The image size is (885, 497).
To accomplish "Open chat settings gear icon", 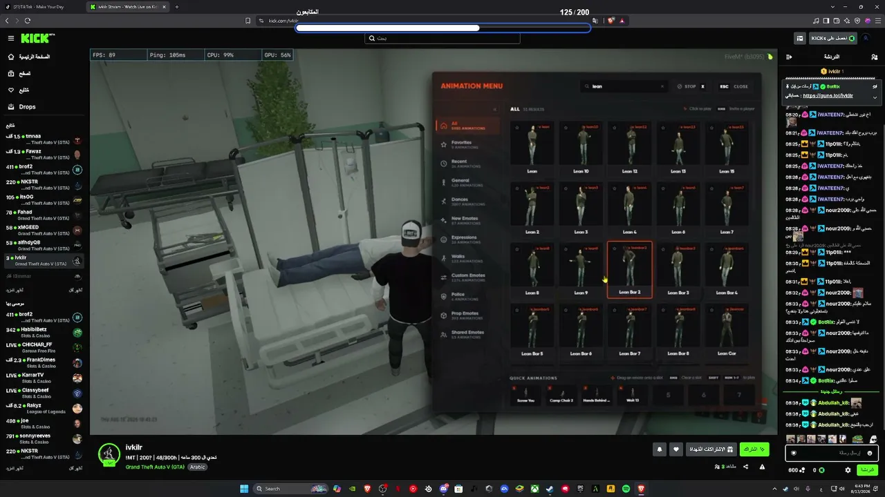I will click(x=848, y=470).
